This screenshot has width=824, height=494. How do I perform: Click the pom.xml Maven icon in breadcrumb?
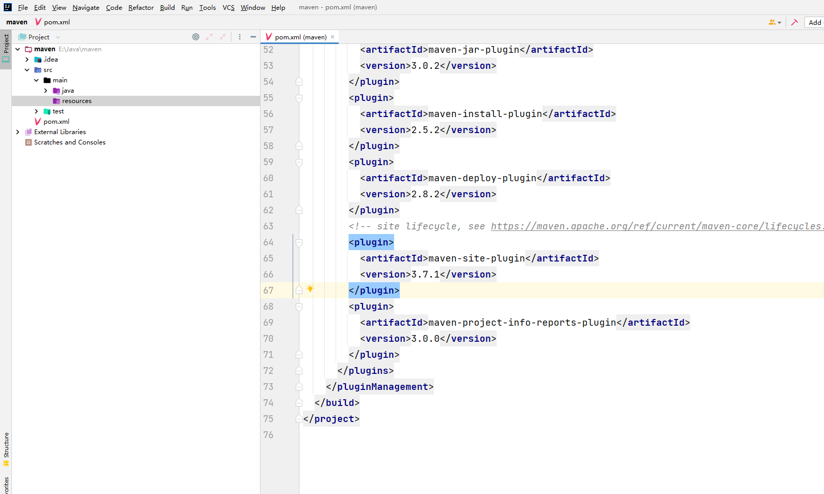(38, 22)
